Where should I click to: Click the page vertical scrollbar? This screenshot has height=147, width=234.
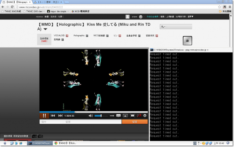pos(231,31)
